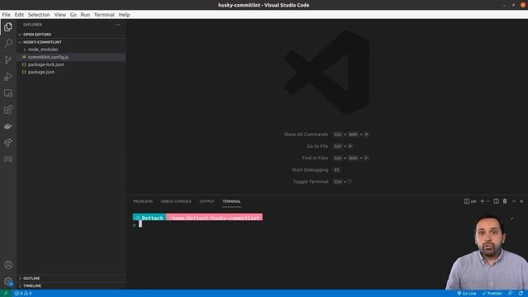Viewport: 528px width, 297px height.
Task: Click Prettier status bar item
Action: (x=492, y=294)
